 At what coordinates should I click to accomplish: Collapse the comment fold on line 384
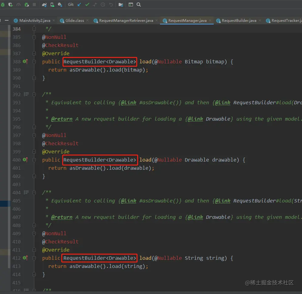(x=34, y=29)
